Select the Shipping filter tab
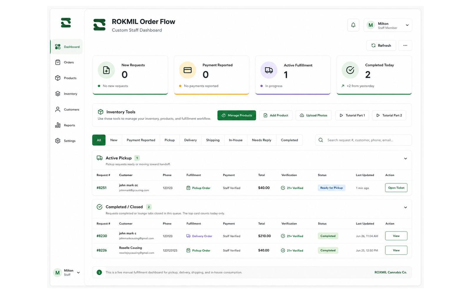 pyautogui.click(x=213, y=140)
